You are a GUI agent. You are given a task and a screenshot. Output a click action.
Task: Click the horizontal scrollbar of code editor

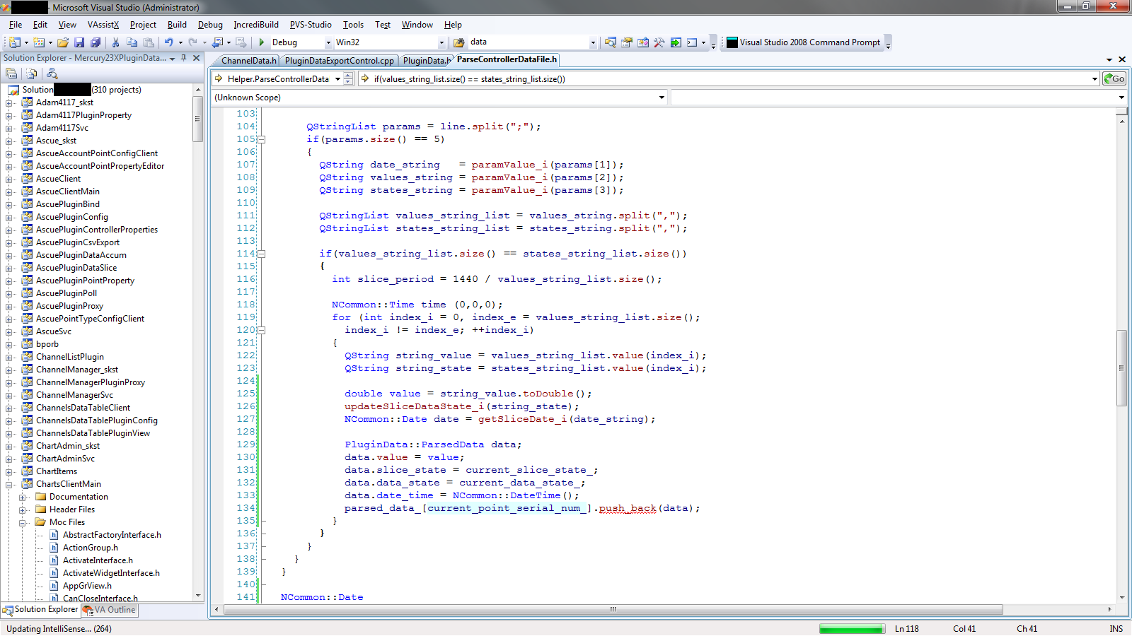(x=613, y=609)
